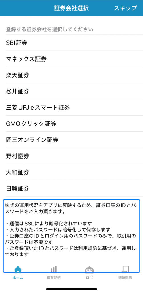Select 三菱UFJ eスマート証券 entry
This screenshot has height=293, width=143.
tap(71, 108)
